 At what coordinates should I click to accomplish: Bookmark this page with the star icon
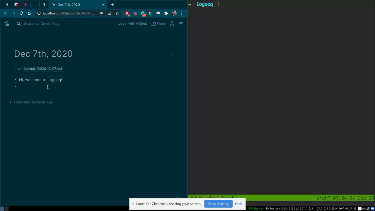tap(117, 13)
